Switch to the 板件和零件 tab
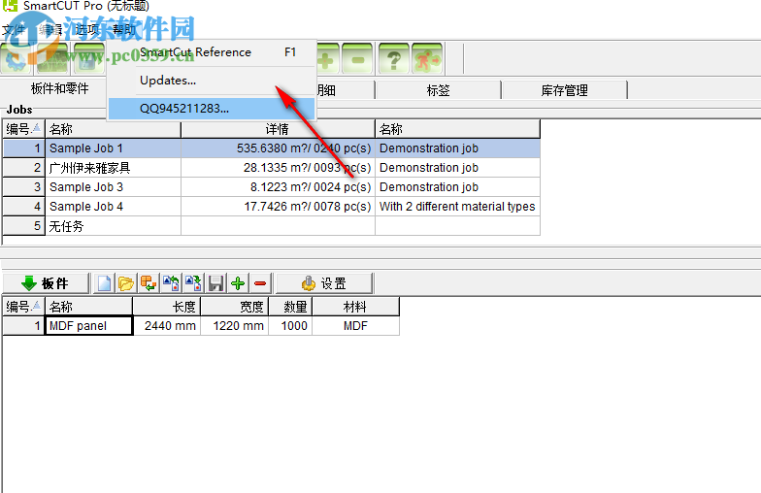761x493 pixels. click(59, 89)
